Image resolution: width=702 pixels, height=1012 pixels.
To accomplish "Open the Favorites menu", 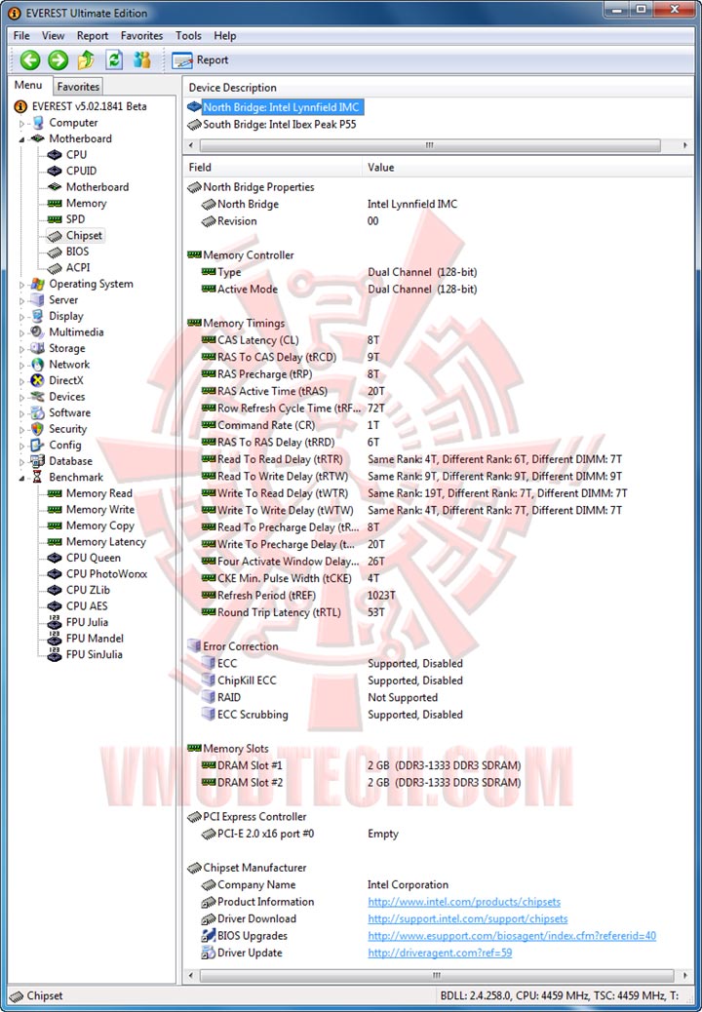I will (x=141, y=35).
